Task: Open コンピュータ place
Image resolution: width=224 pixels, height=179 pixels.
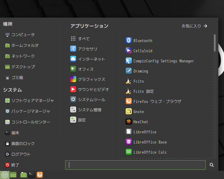Action: 20,35
